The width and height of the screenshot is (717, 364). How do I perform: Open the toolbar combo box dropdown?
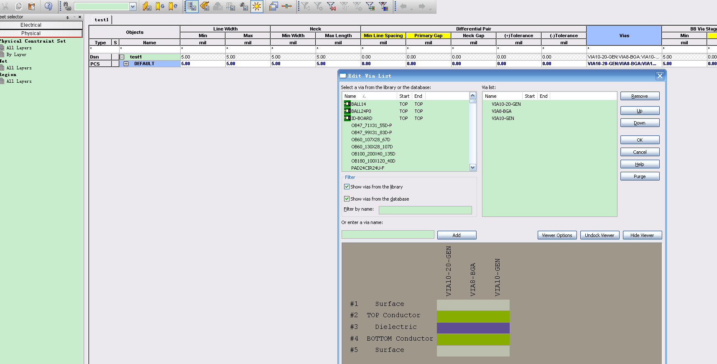tap(133, 6)
